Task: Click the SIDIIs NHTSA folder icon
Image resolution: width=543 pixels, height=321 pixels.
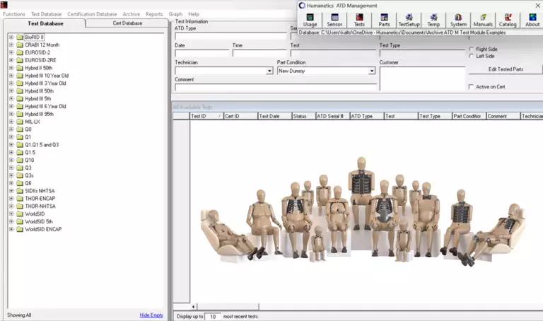Action: (20, 191)
